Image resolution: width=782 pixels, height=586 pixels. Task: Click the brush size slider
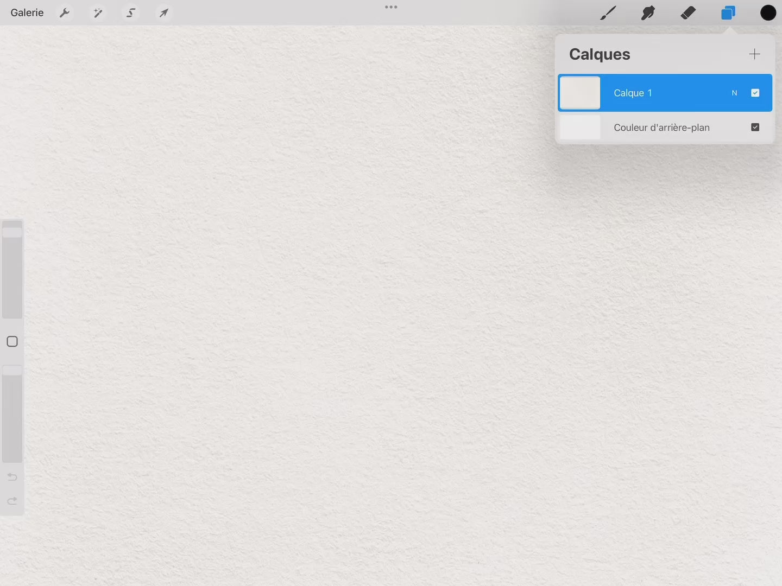click(x=12, y=269)
